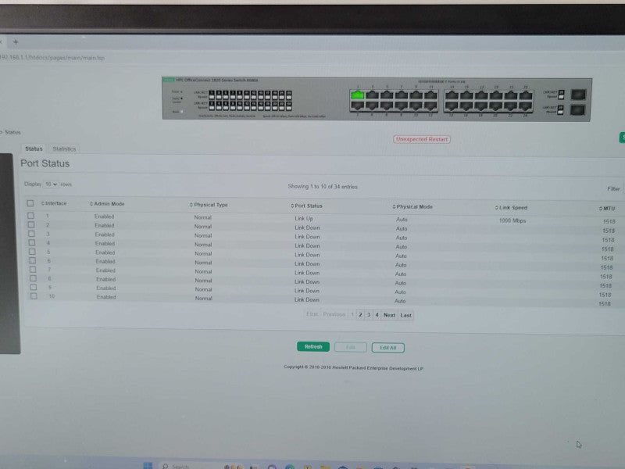
Task: Click the greyed Edit button
Action: click(x=350, y=347)
